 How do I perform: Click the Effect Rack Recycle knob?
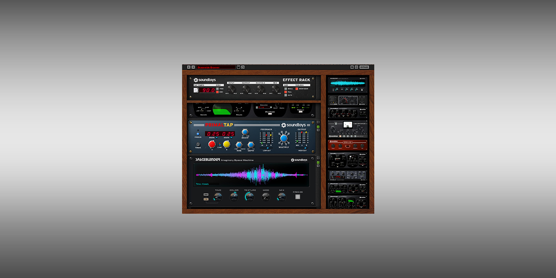(260, 89)
